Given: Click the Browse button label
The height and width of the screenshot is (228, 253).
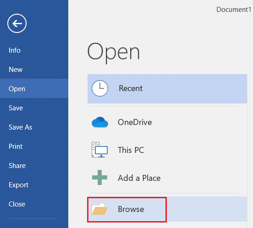Looking at the screenshot, I should click(x=131, y=209).
